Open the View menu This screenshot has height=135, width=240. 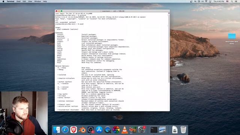coord(30,1)
